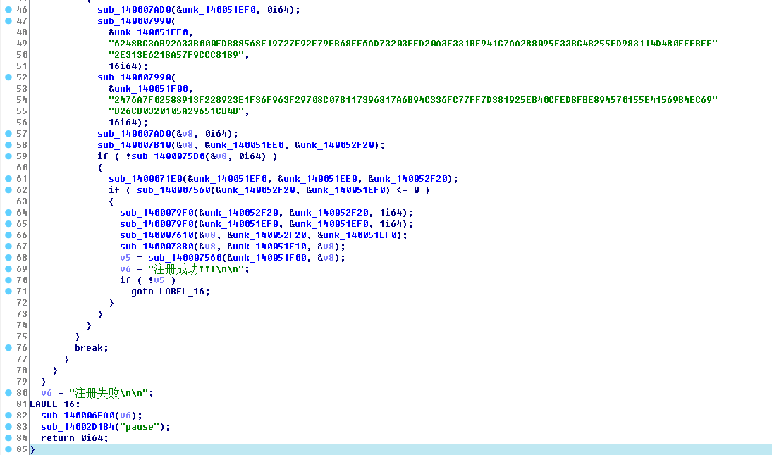Set breakpoint dot at line 64
Screen dimensions: 772x455
tap(8, 213)
